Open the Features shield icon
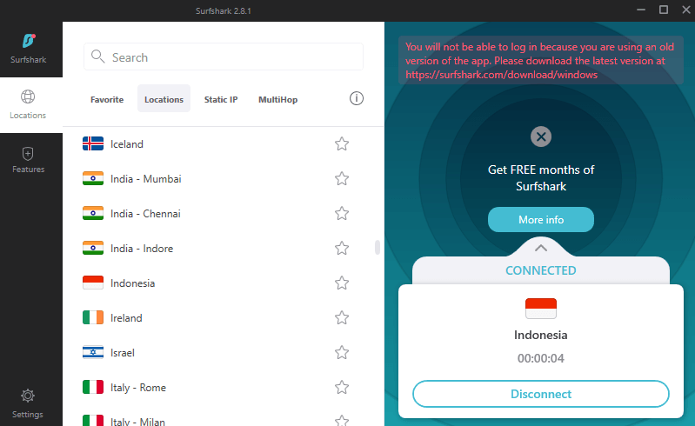This screenshot has height=426, width=695. click(28, 154)
